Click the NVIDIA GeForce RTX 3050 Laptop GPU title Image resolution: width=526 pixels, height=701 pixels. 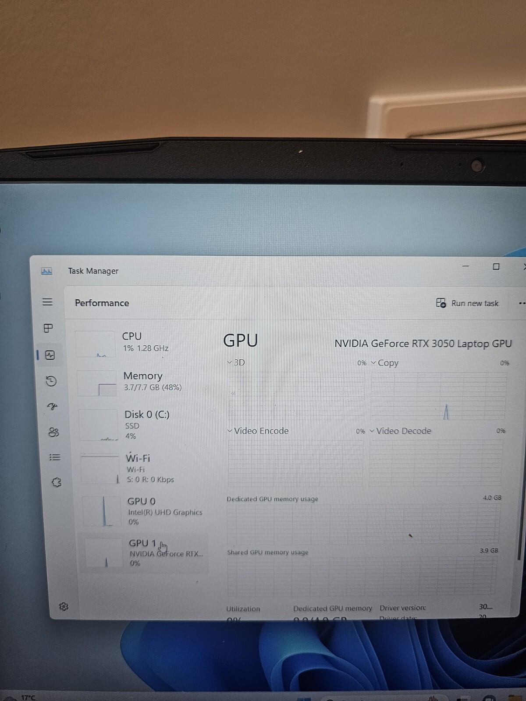[x=423, y=343]
